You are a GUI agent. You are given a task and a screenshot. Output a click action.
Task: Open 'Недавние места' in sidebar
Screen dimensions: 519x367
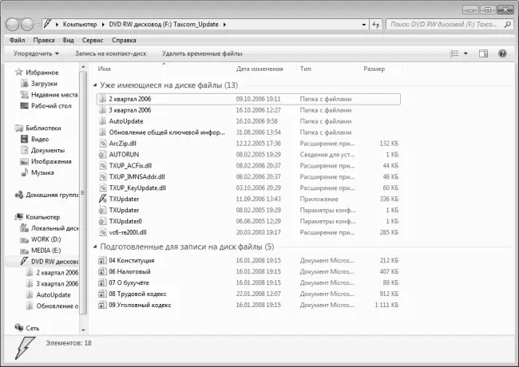54,95
